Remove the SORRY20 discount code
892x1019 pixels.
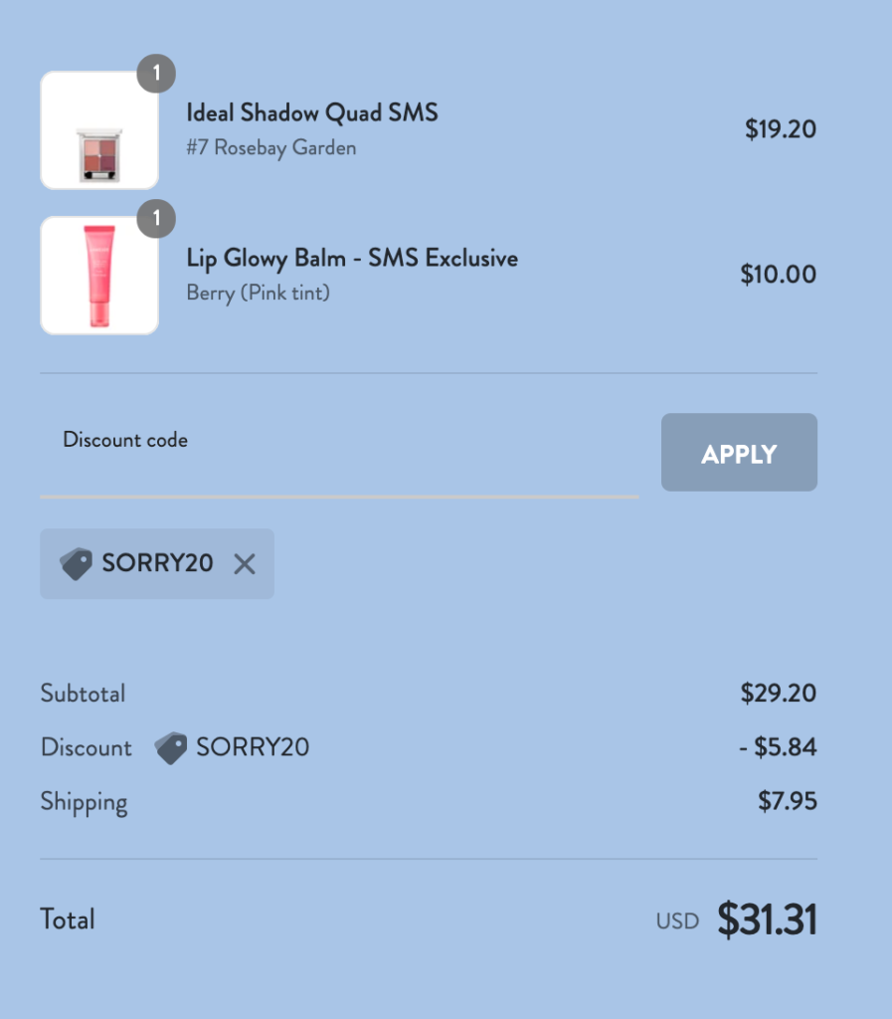(x=245, y=564)
